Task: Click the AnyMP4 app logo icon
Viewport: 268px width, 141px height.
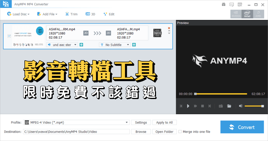Action: tap(6, 4)
